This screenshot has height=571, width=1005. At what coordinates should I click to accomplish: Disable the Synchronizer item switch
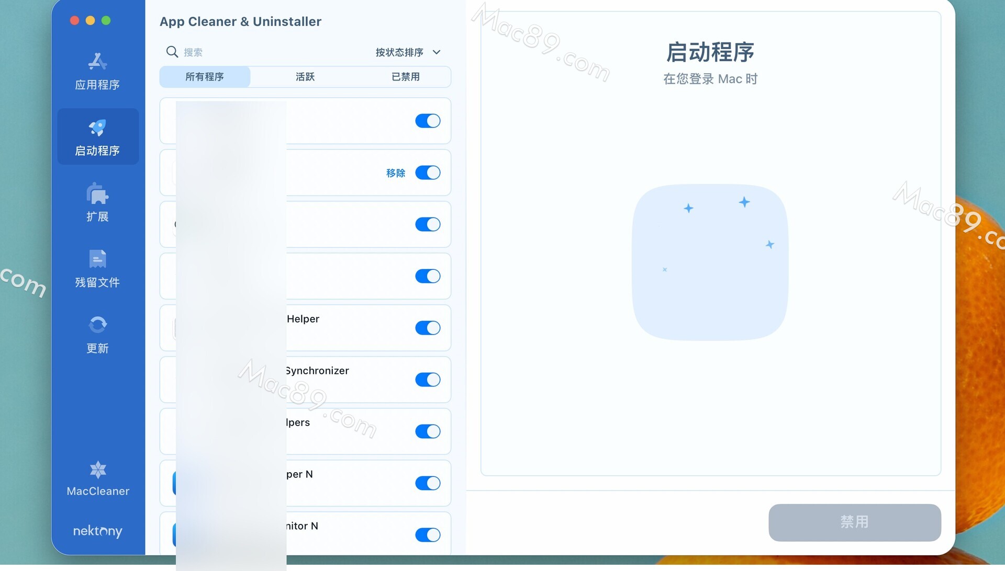[x=428, y=380]
